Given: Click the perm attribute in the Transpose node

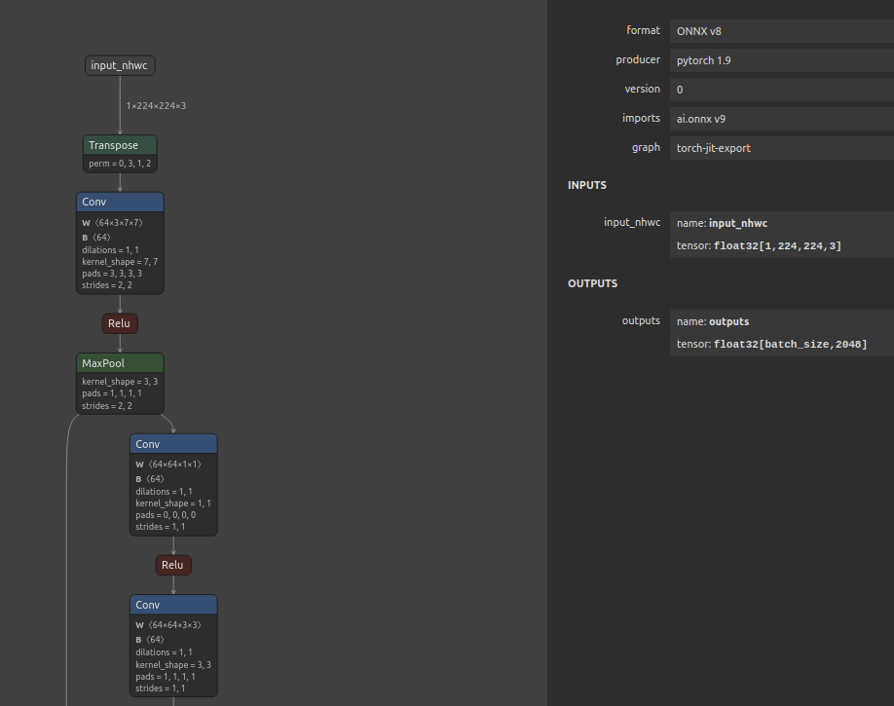Looking at the screenshot, I should [120, 164].
